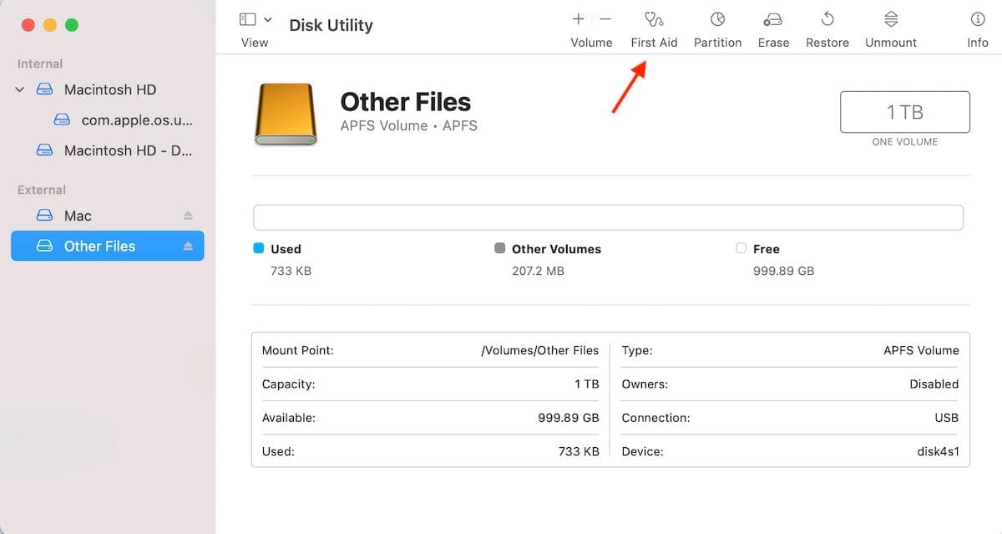This screenshot has height=534, width=1002.
Task: Select Other Files in the sidebar
Action: pos(106,246)
